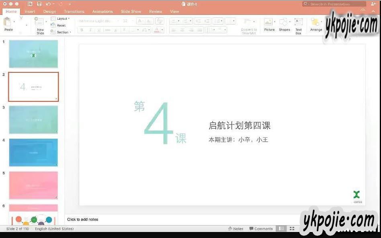Image resolution: width=381 pixels, height=238 pixels.
Task: Click the Paste clipboard icon
Action: tap(8, 23)
